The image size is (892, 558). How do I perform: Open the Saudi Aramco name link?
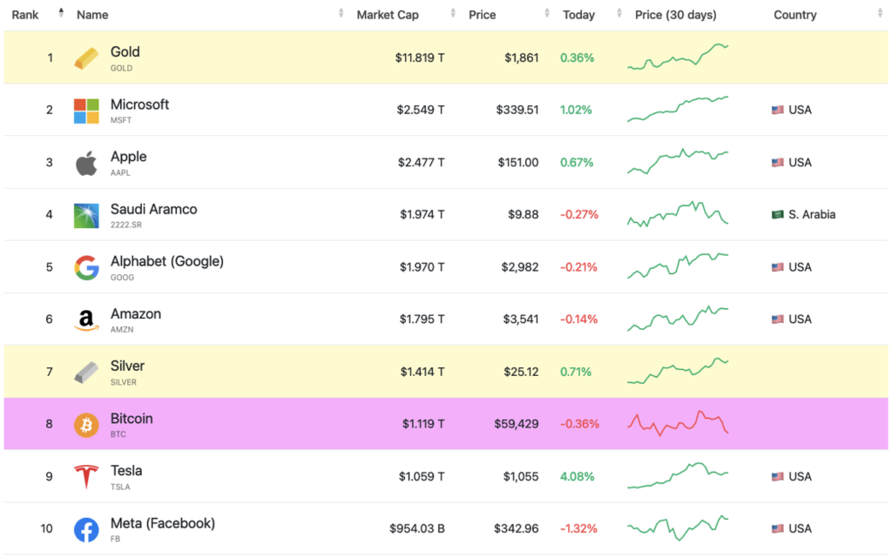click(153, 209)
